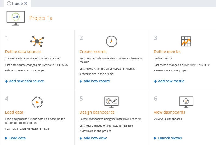216x145 pixels.
Task: Open the Create records heading
Action: (93, 52)
